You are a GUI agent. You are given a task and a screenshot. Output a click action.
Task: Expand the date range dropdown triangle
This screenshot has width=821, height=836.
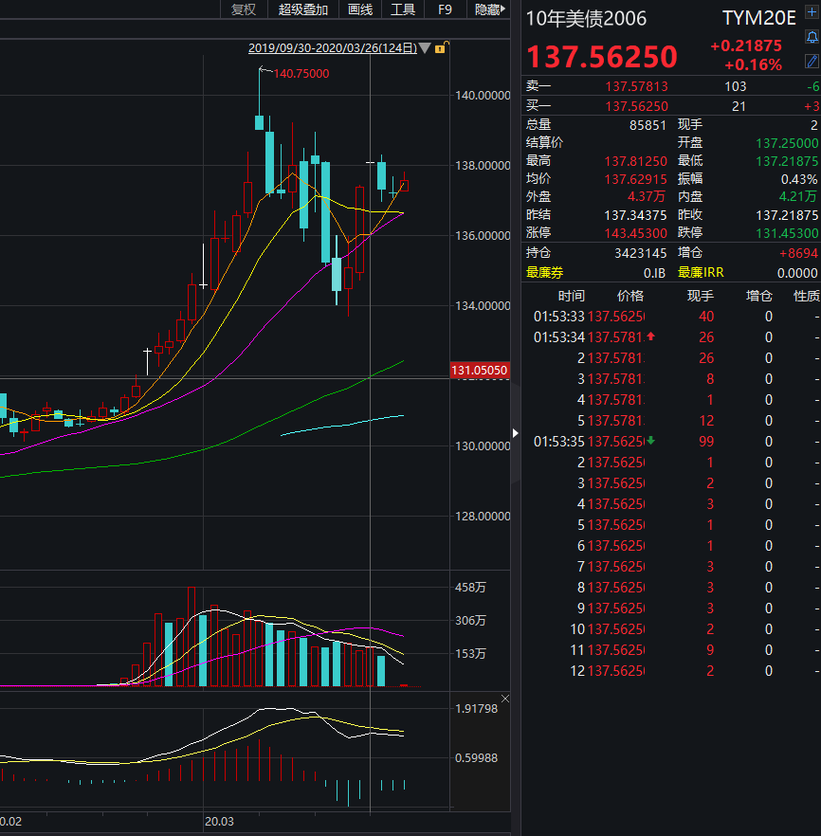pos(425,47)
